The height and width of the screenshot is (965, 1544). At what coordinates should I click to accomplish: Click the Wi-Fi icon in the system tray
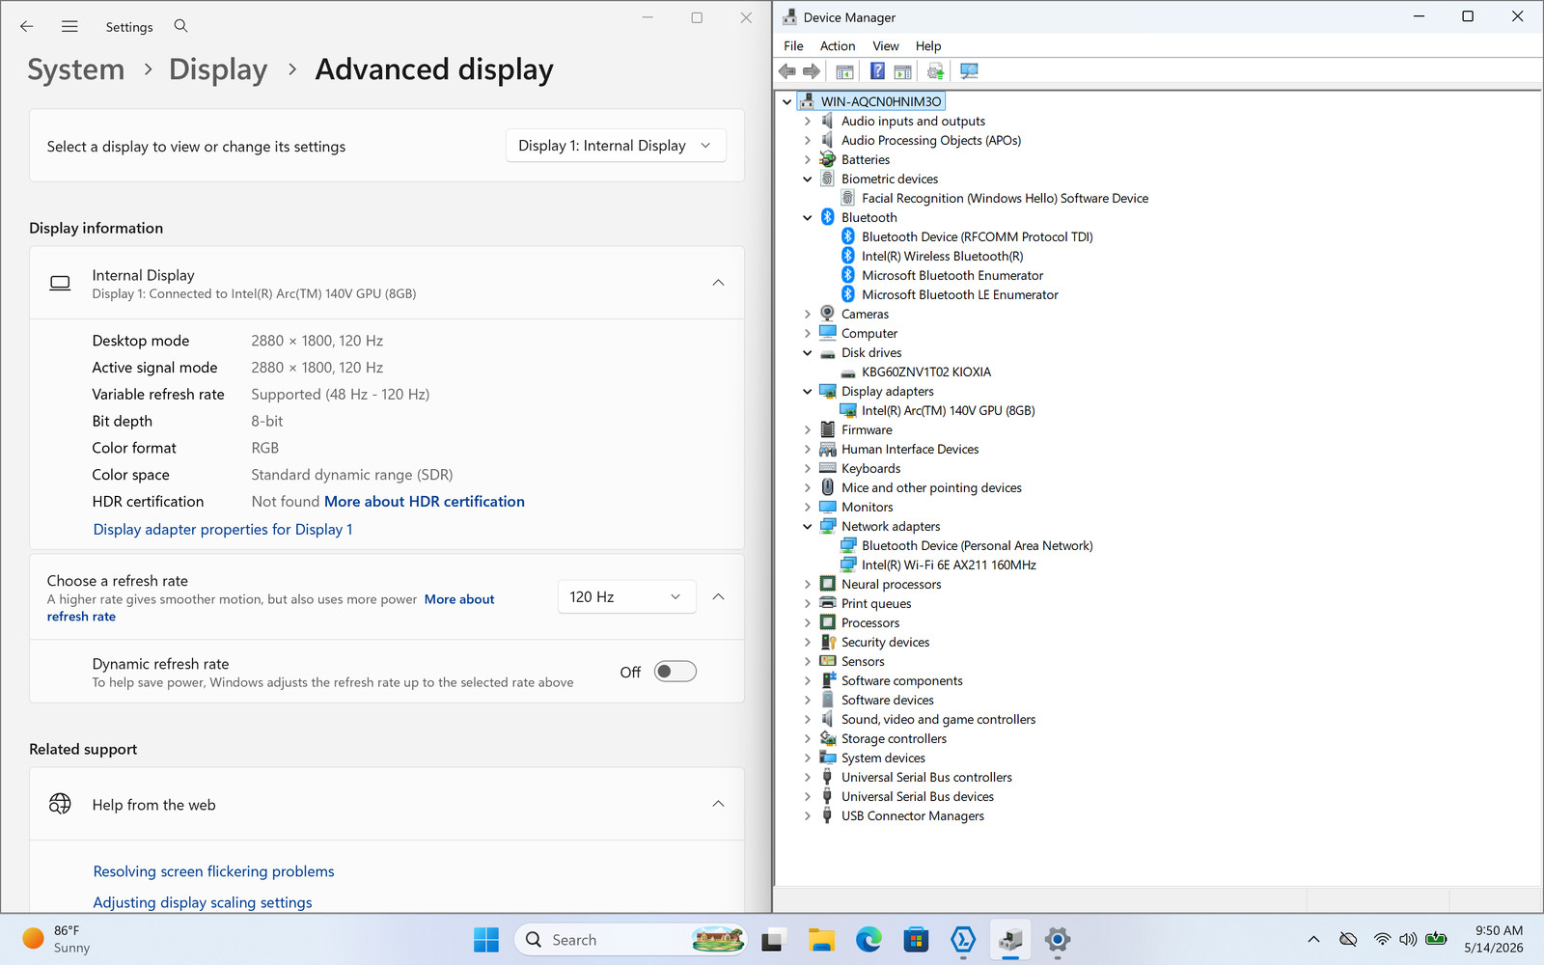pyautogui.click(x=1382, y=939)
